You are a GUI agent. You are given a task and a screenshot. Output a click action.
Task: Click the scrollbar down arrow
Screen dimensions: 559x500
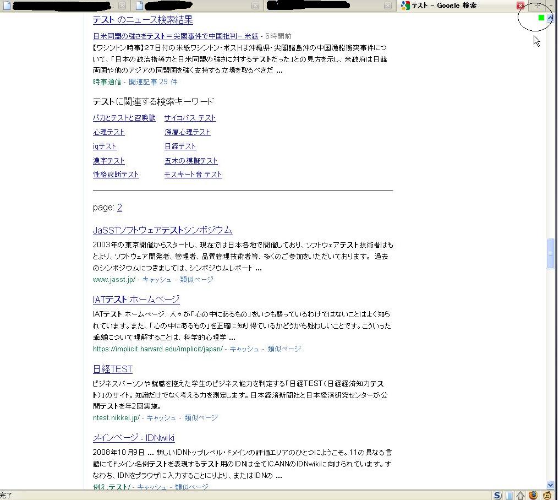[x=550, y=485]
